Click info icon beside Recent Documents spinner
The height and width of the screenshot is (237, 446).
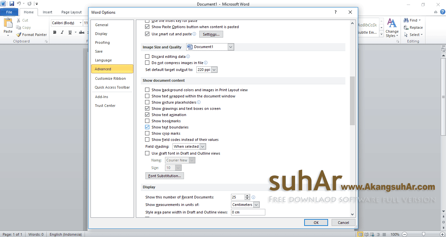point(254,197)
